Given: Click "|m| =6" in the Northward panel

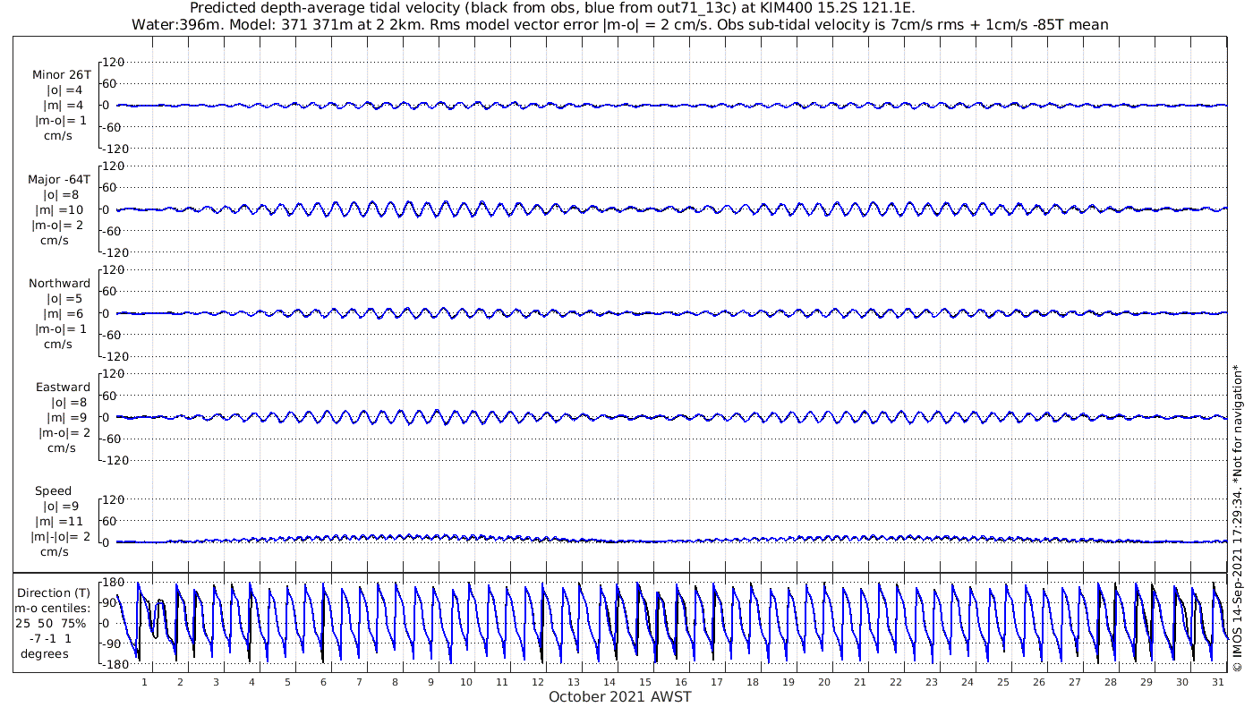Looking at the screenshot, I should tap(64, 313).
